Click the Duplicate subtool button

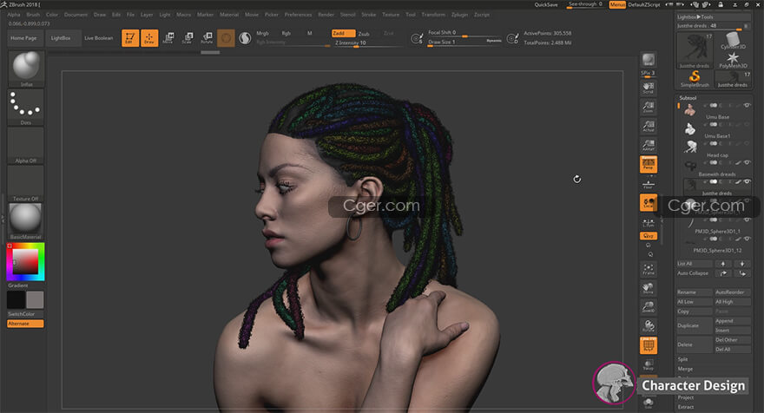(x=695, y=326)
